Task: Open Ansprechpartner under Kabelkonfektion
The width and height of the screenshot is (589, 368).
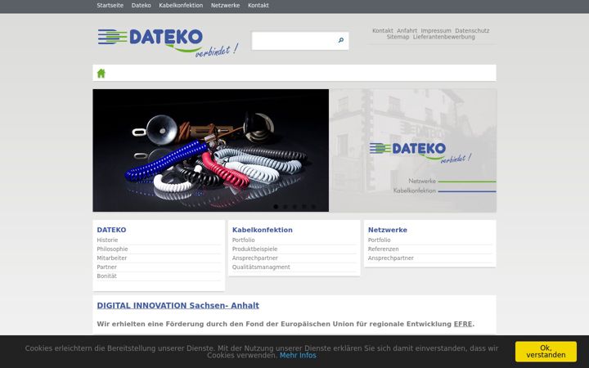Action: [255, 258]
